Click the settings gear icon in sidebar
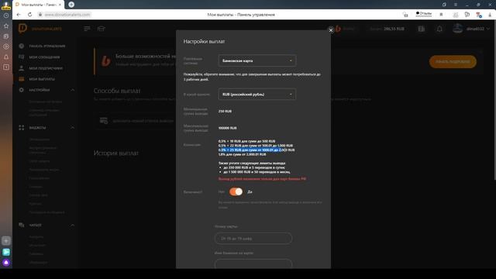The image size is (496, 279). (x=21, y=90)
